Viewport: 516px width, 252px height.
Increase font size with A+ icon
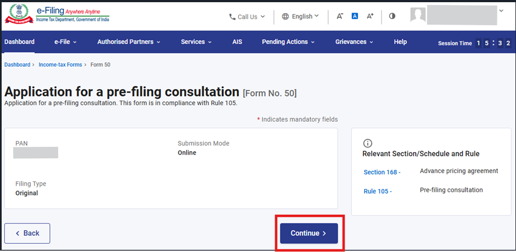(x=370, y=16)
